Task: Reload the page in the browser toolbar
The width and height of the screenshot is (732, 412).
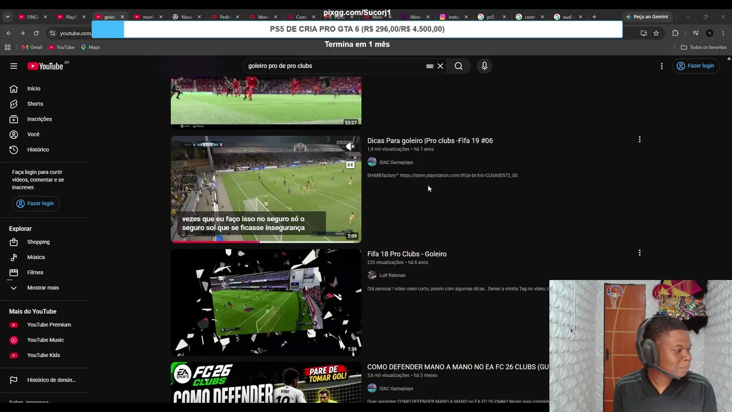Action: pyautogui.click(x=36, y=33)
